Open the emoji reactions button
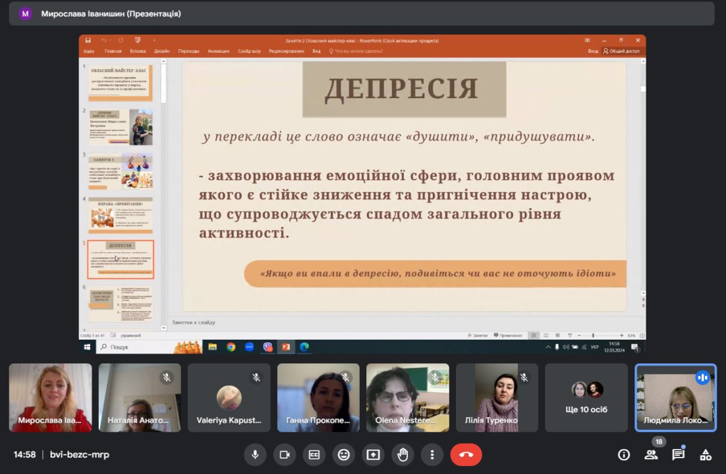Viewport: 726px width, 474px height. [343, 454]
